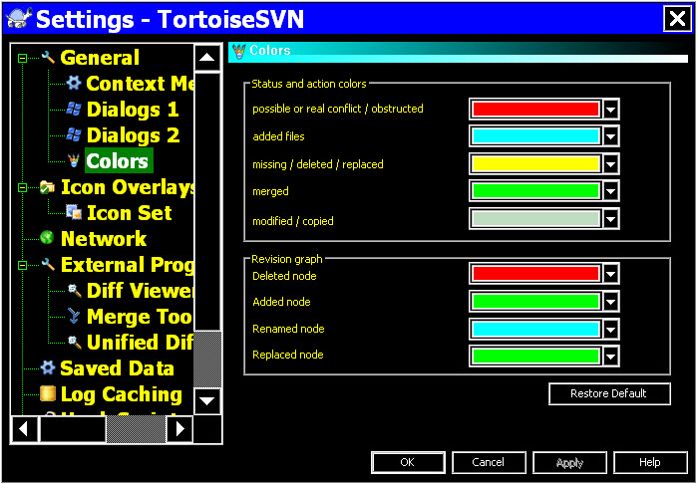697x484 pixels.
Task: Select Context Menu in the tree
Action: [140, 84]
